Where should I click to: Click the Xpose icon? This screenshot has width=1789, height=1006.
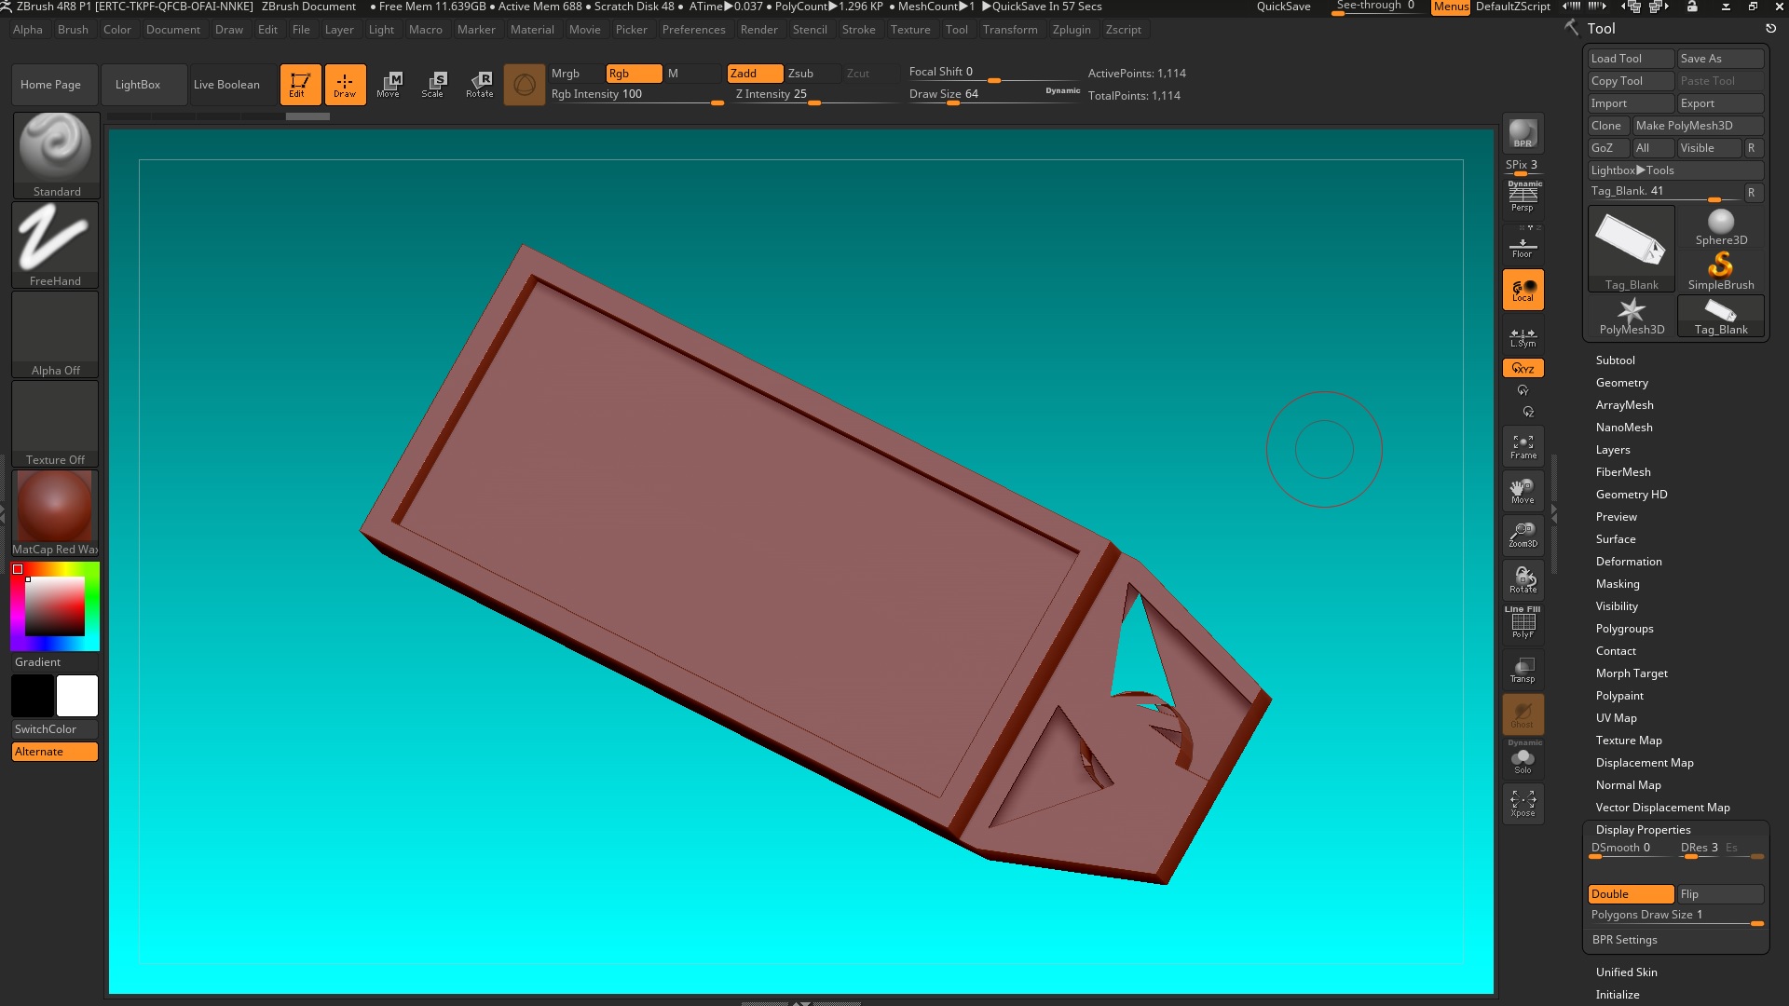1523,804
